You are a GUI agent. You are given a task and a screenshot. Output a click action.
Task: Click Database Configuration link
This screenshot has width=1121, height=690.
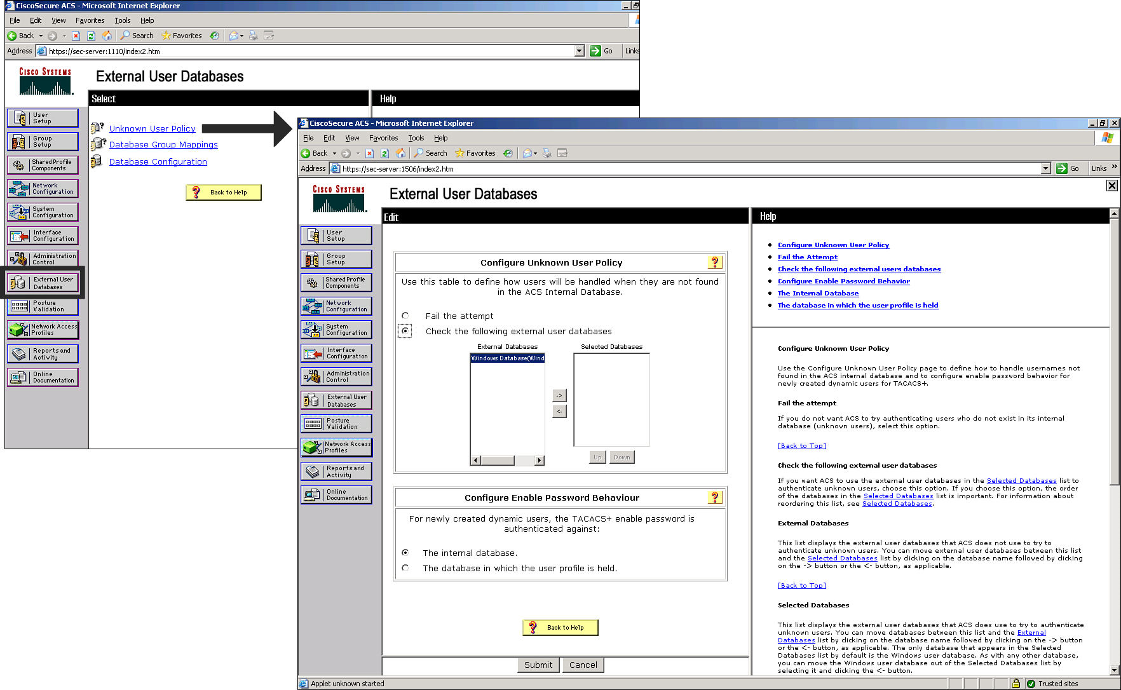[158, 162]
